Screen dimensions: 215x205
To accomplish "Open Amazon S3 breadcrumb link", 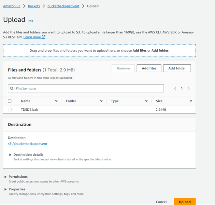I will pos(12,6).
